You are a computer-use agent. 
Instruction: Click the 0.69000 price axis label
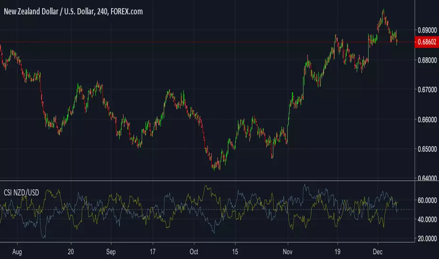(427, 30)
